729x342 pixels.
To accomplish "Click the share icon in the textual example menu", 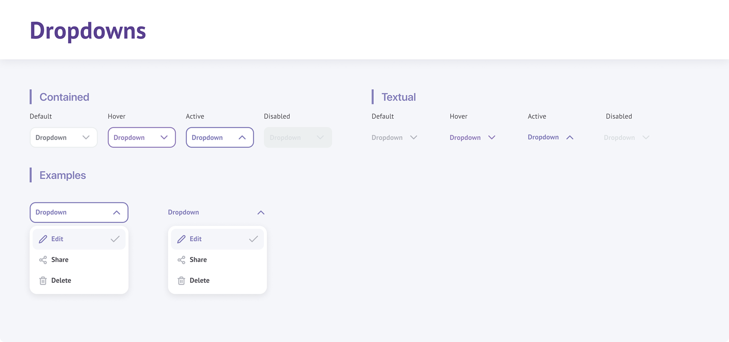I will (x=181, y=260).
